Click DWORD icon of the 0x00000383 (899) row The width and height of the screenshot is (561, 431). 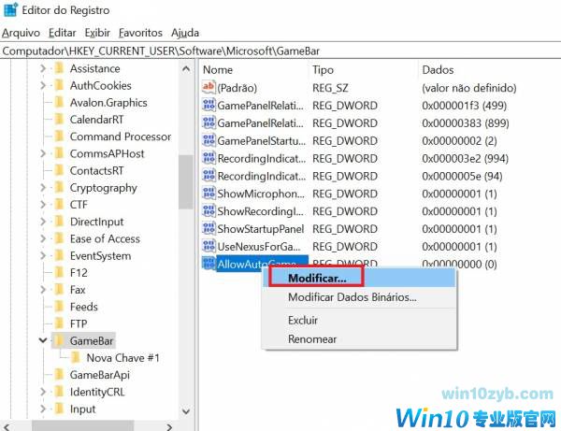209,122
